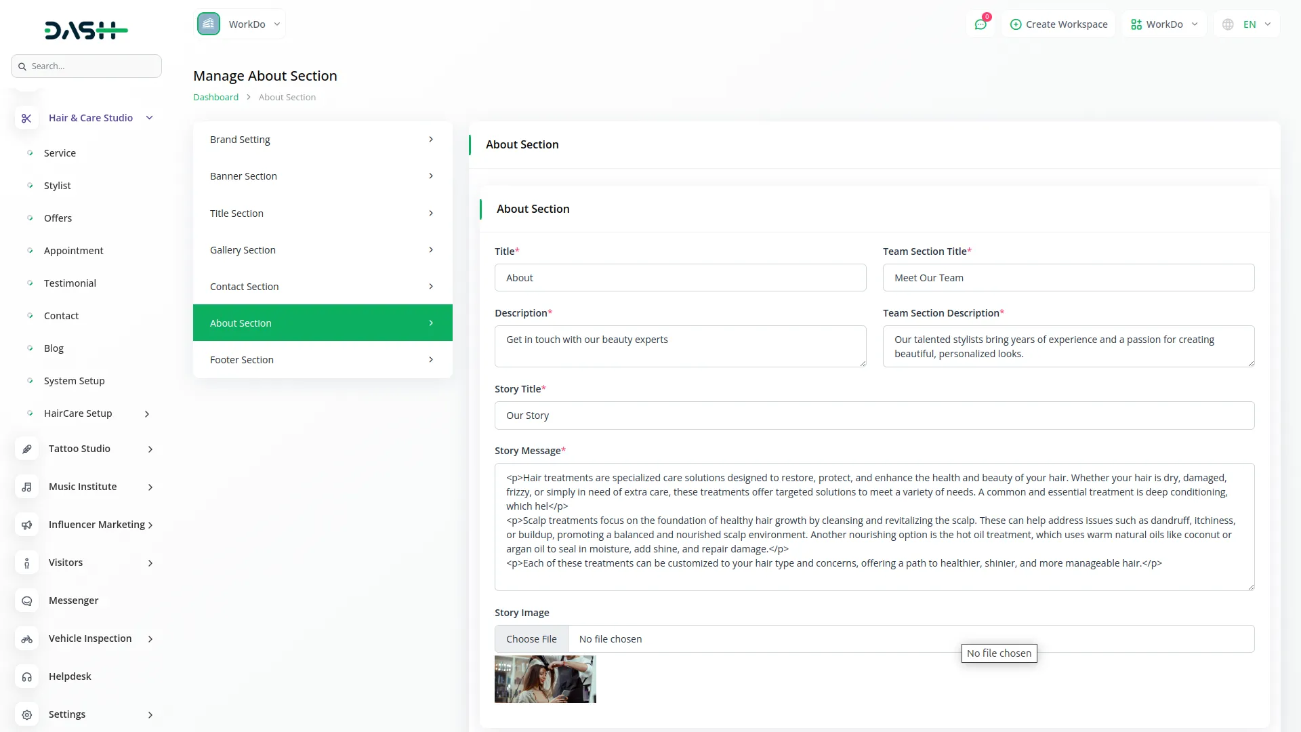Collapse the Hair & Care Studio menu chevron
The height and width of the screenshot is (732, 1301).
click(x=150, y=118)
